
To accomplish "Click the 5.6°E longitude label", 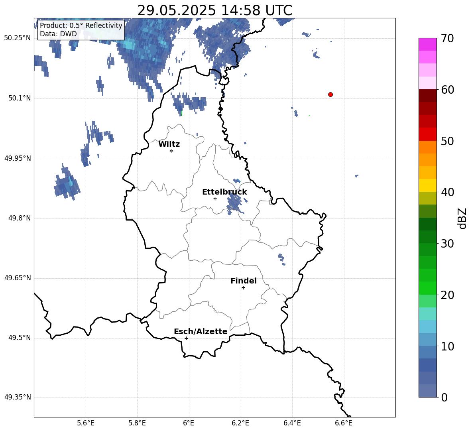I will pyautogui.click(x=86, y=423).
